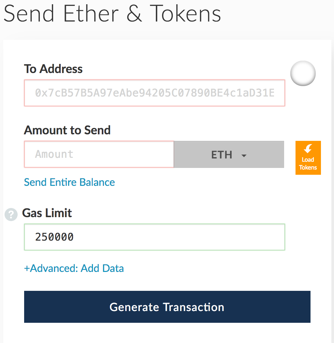The width and height of the screenshot is (334, 343).
Task: Click the Amount to Send label
Action: click(67, 130)
